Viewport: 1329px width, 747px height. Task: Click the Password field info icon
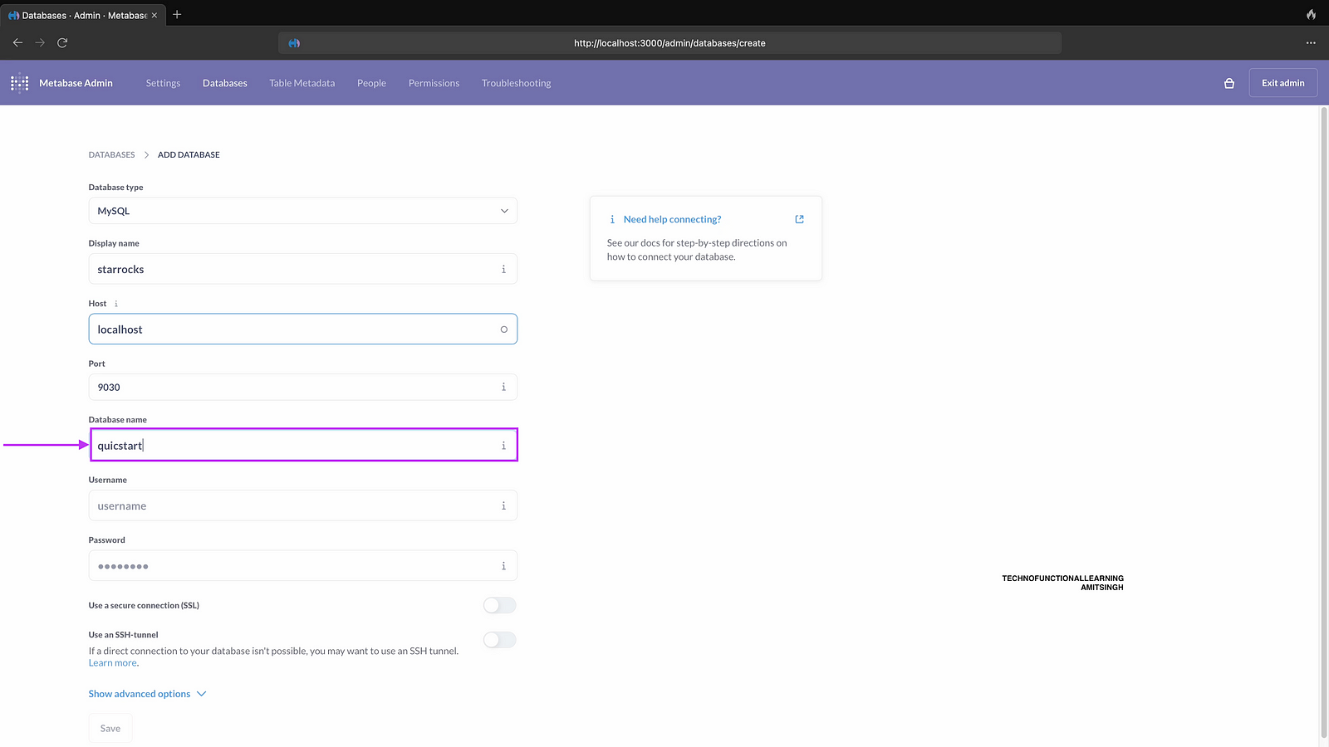point(503,566)
